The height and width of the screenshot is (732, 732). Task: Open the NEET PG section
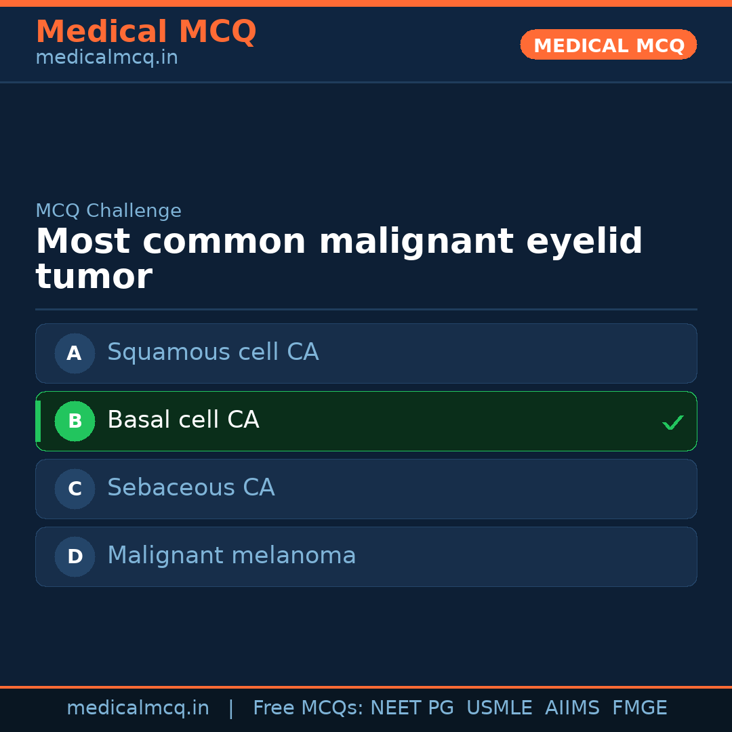tap(411, 707)
